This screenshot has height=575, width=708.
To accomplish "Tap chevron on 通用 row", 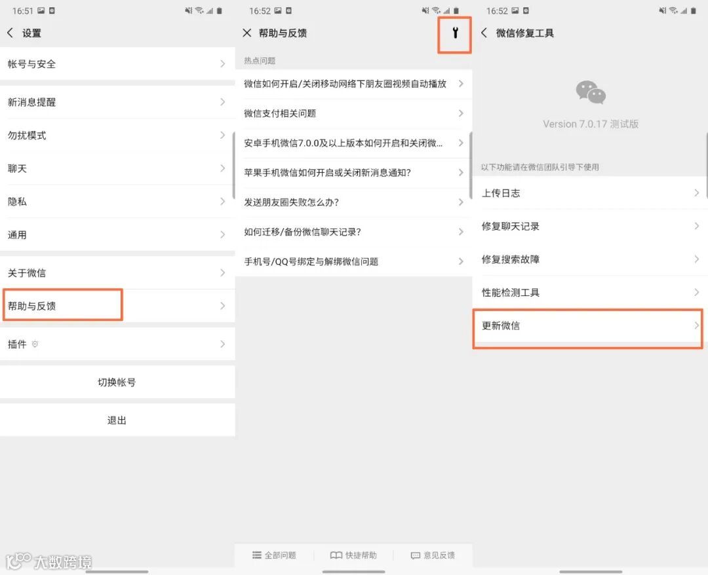I will coord(223,234).
